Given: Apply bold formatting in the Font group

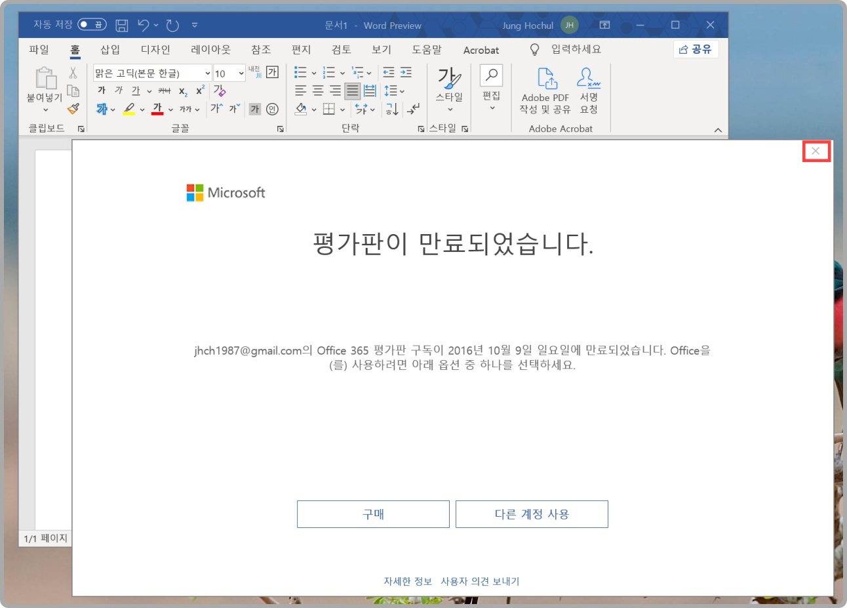Looking at the screenshot, I should [102, 91].
